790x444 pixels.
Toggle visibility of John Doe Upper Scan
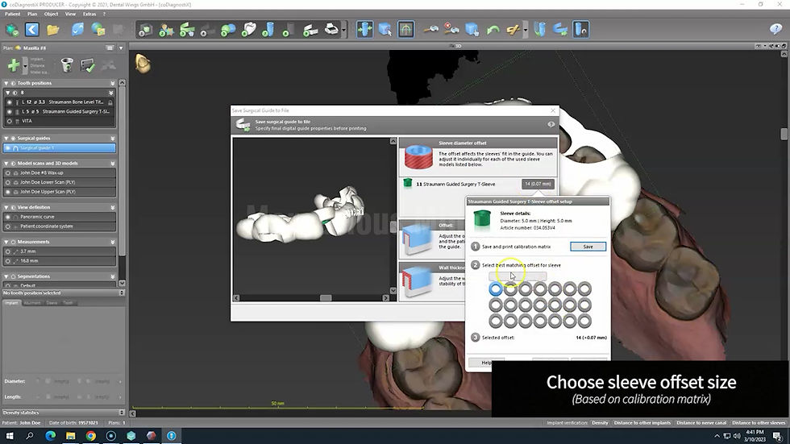[7, 192]
